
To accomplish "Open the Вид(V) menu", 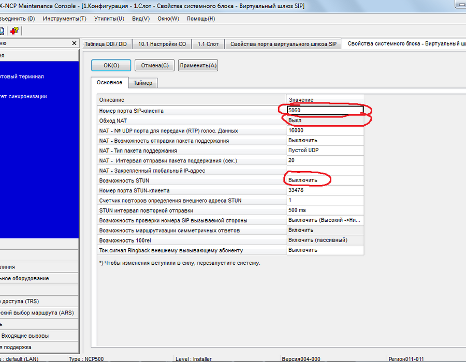I will tap(141, 19).
